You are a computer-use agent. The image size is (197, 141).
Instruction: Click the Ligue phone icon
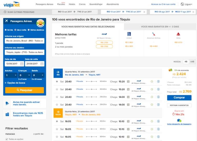click(x=182, y=4)
